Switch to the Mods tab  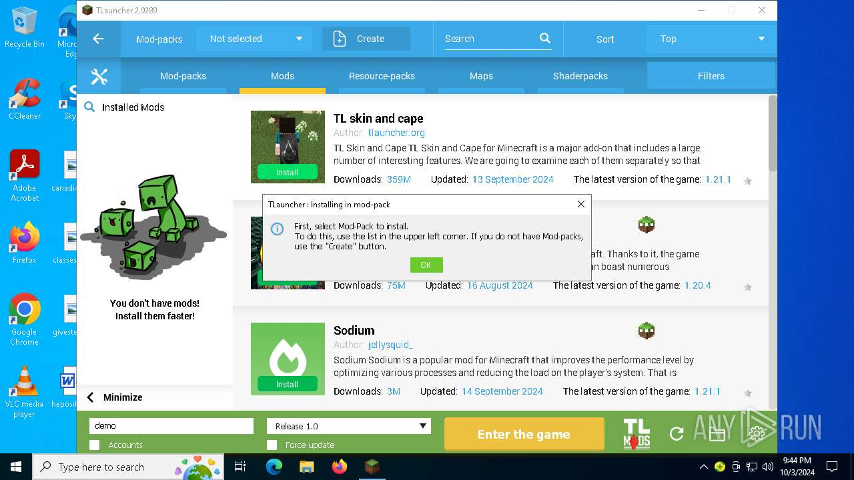[x=282, y=76]
